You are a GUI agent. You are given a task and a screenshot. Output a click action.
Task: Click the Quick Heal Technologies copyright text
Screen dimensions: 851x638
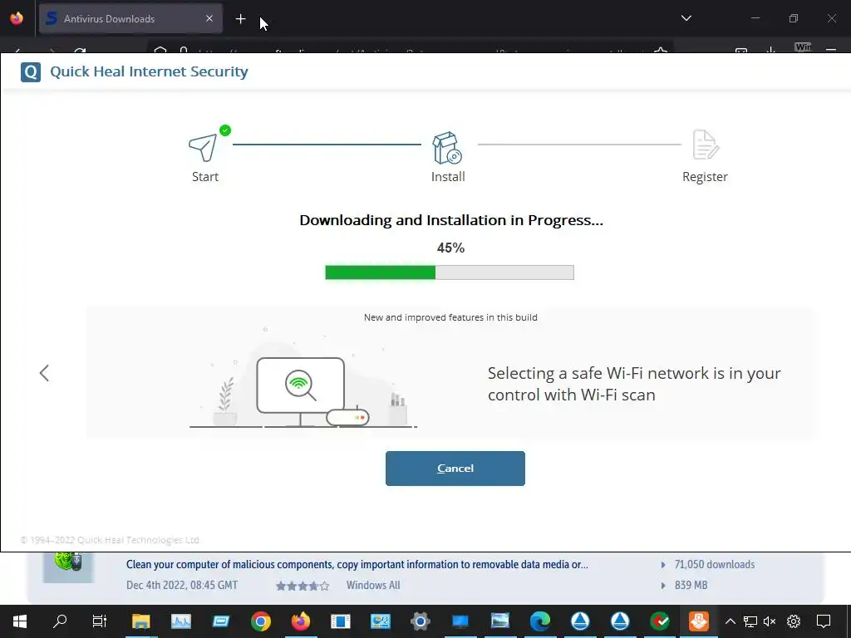(111, 540)
